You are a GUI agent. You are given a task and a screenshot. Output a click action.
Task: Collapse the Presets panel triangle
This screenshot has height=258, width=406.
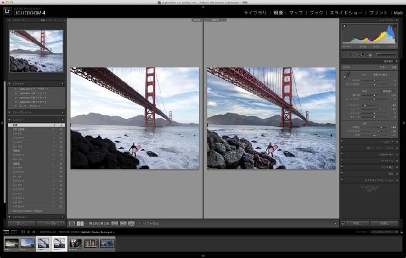point(9,84)
